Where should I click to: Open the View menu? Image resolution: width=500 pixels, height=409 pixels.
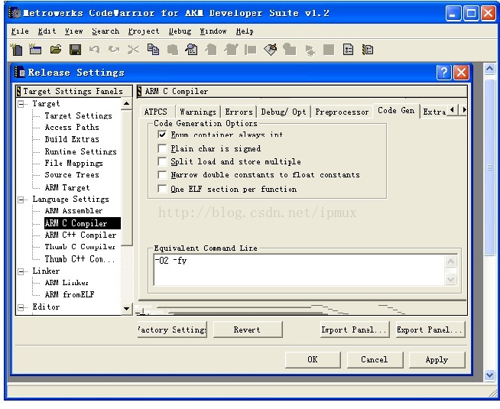click(73, 31)
